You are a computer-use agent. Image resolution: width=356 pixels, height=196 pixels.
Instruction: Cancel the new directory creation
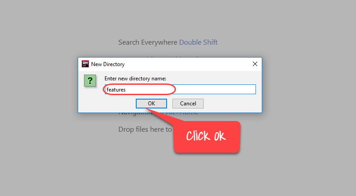188,104
